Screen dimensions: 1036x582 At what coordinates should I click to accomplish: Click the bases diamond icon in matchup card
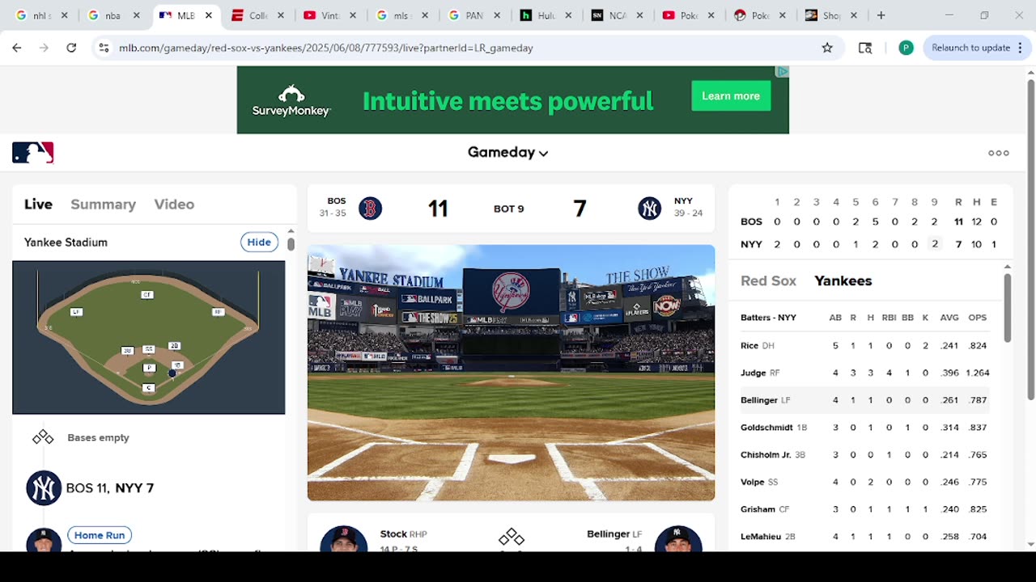click(511, 538)
